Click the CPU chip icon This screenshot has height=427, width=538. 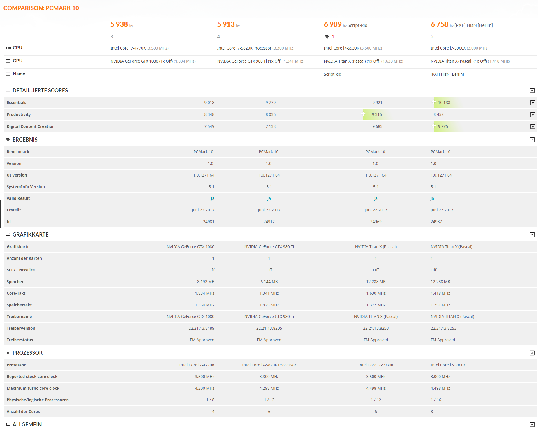point(8,48)
